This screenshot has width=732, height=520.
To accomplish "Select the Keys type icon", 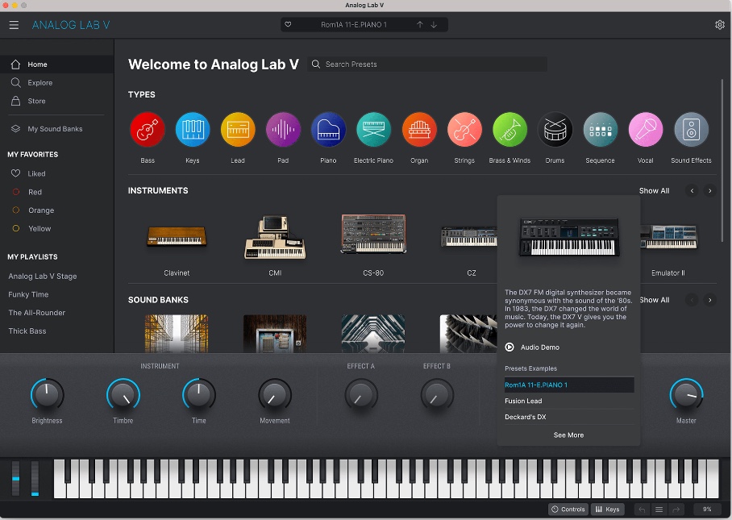I will (x=193, y=129).
